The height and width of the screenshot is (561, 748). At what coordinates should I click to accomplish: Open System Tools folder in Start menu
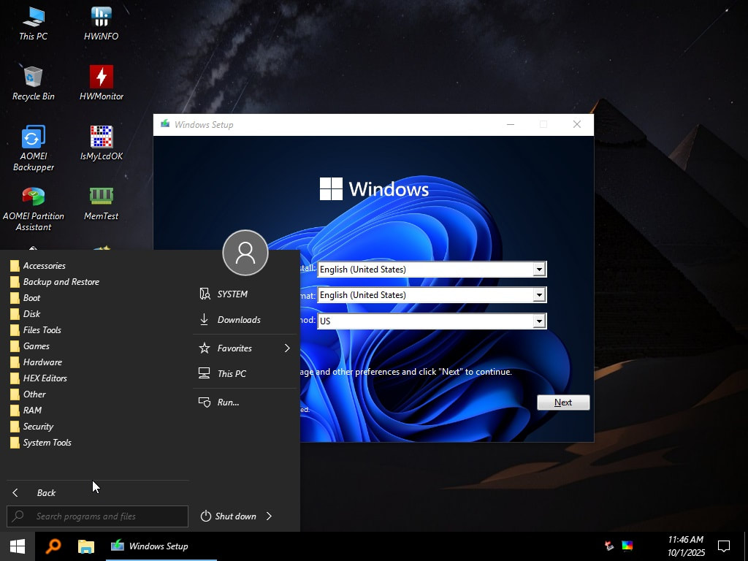(x=47, y=443)
